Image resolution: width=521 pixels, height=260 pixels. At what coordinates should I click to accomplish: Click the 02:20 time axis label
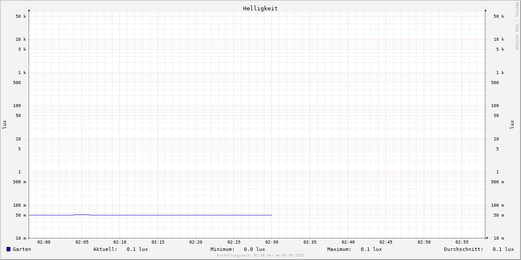pyautogui.click(x=196, y=242)
